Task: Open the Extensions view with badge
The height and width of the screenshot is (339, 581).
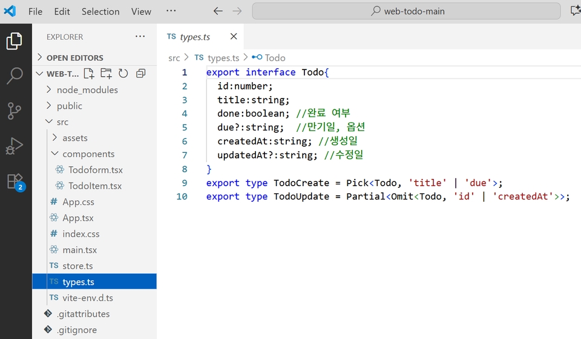Action: 15,181
